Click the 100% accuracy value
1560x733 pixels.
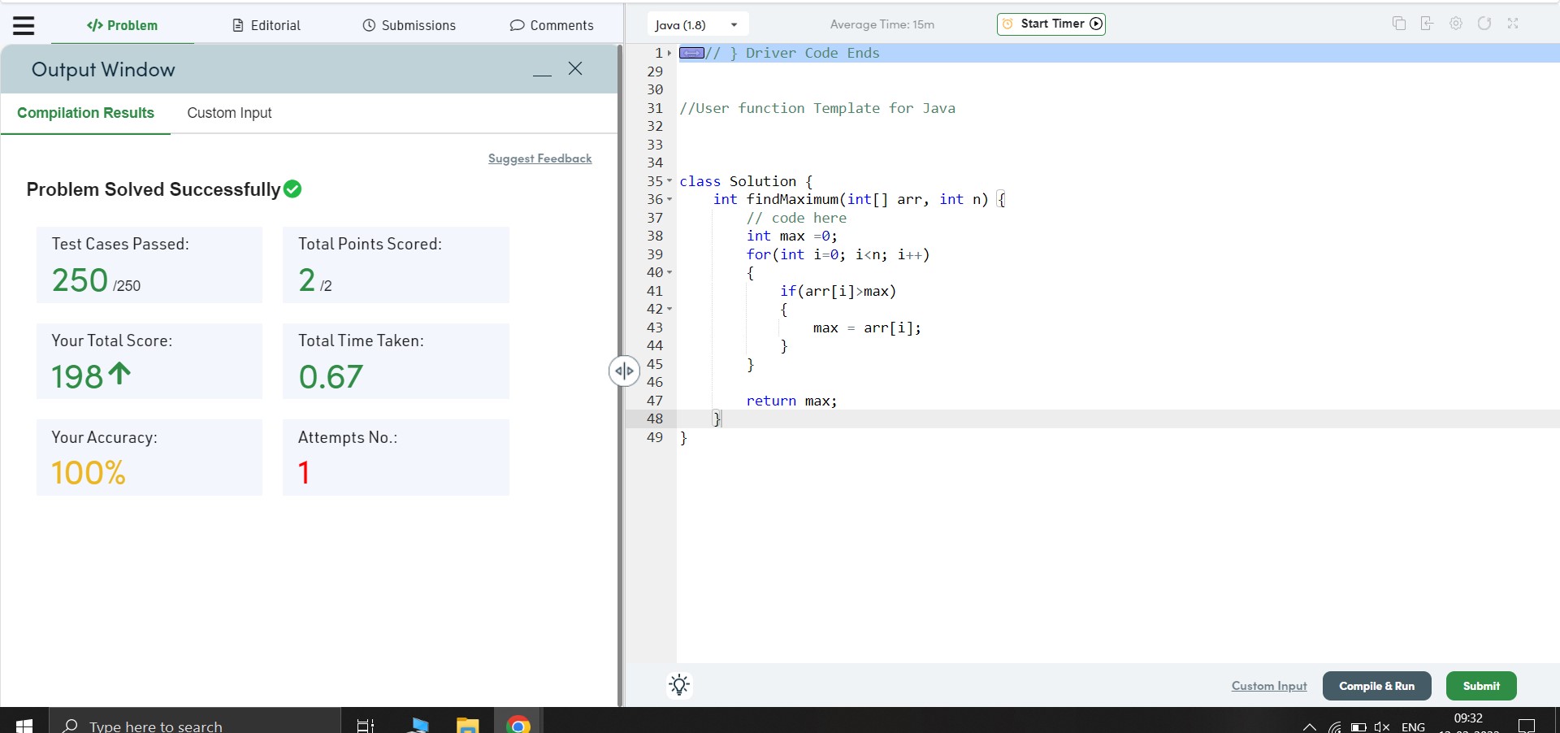click(x=89, y=473)
